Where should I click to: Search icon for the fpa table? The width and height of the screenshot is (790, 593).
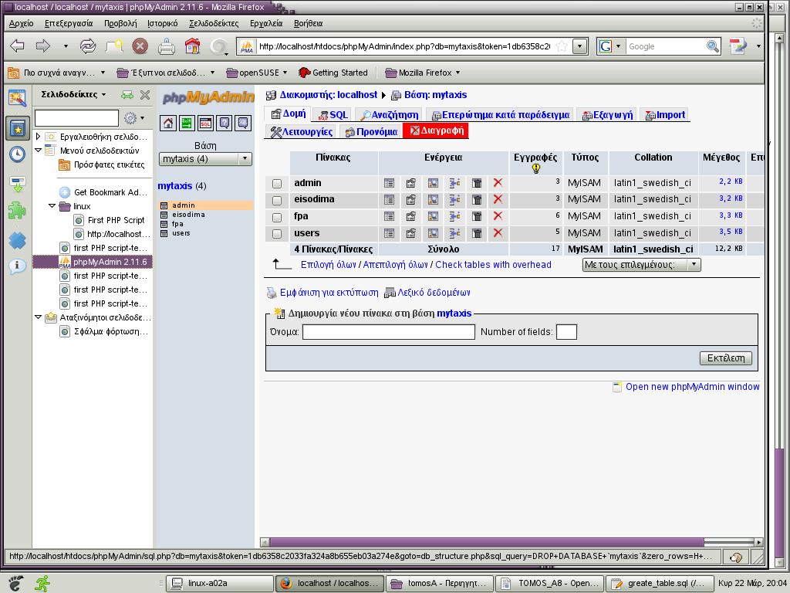pos(433,216)
